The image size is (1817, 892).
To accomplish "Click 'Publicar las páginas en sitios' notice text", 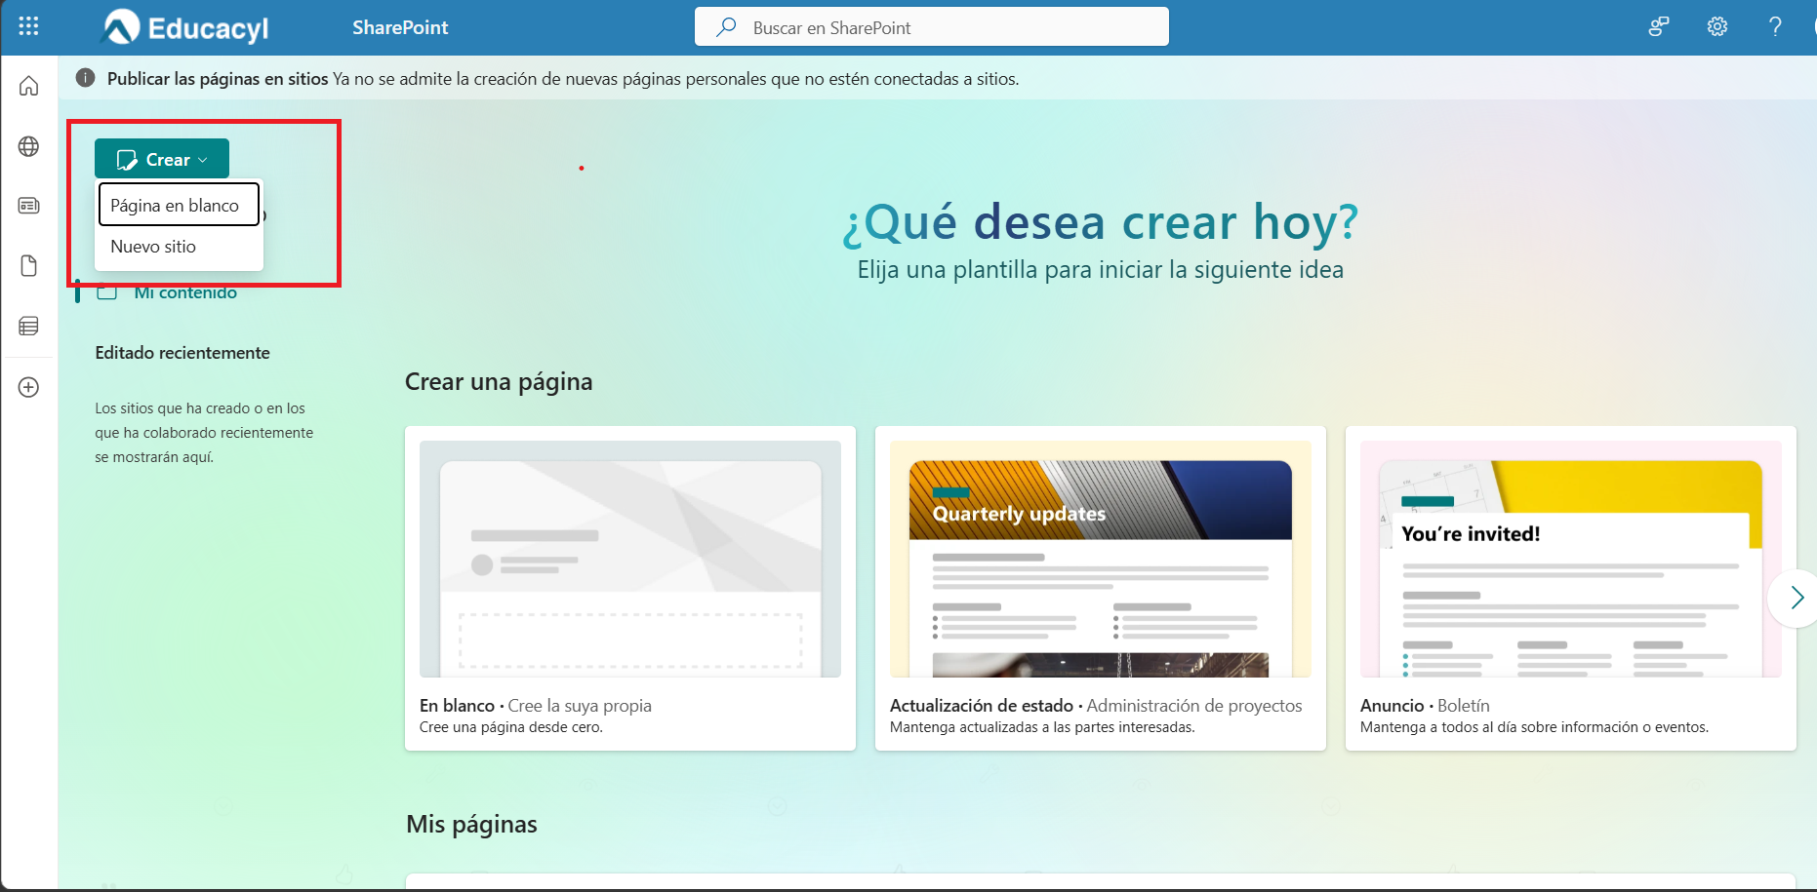I will [x=218, y=79].
